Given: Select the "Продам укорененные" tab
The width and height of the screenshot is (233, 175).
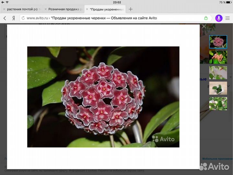Looking at the screenshot, I should [x=107, y=9].
